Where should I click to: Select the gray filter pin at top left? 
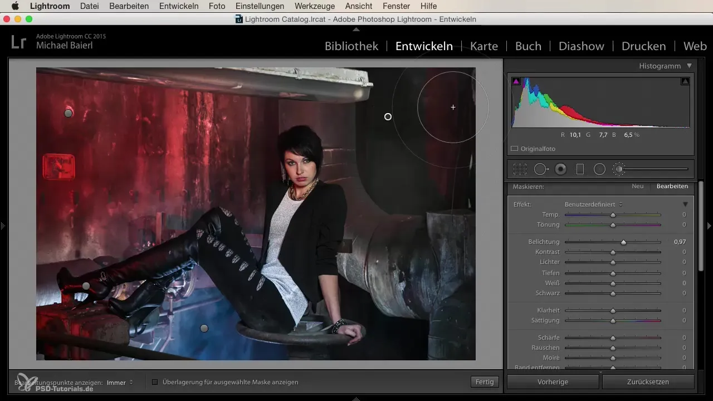(68, 113)
